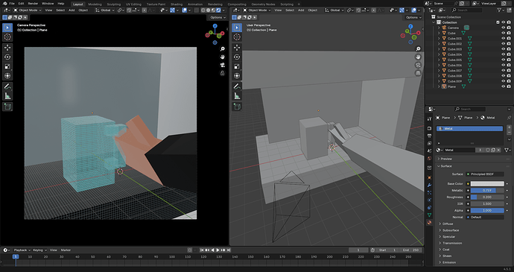Click the Metallic value slider

point(487,190)
